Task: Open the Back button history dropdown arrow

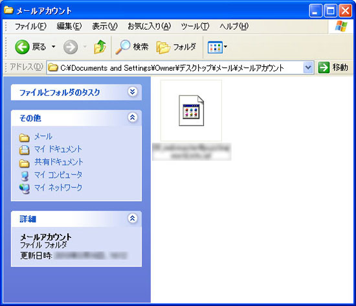Action: click(53, 47)
